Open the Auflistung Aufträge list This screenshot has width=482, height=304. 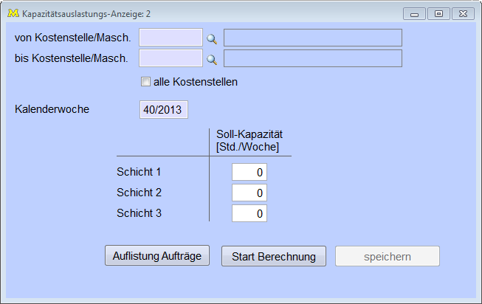point(157,256)
